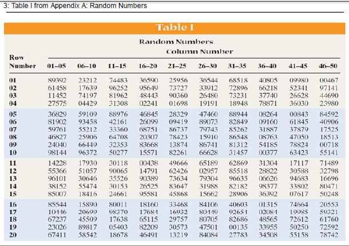Click the value '84106' in row 16

coord(208,204)
